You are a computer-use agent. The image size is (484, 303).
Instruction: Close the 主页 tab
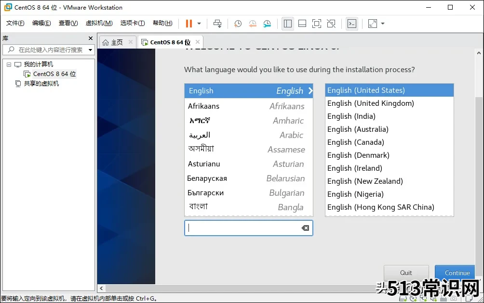tap(131, 42)
